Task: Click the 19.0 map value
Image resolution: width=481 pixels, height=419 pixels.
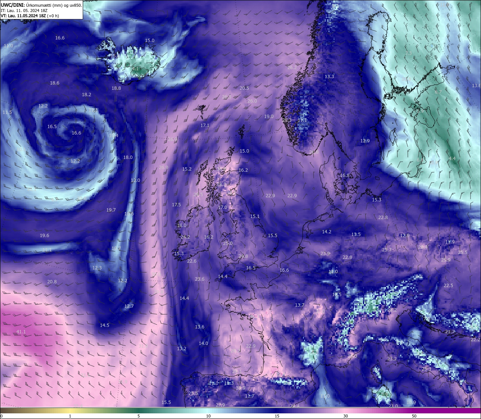Action: 269,116
